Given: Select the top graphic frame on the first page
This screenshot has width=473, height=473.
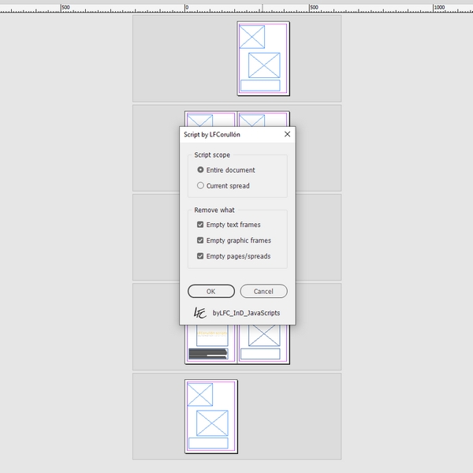Looking at the screenshot, I should (252, 37).
